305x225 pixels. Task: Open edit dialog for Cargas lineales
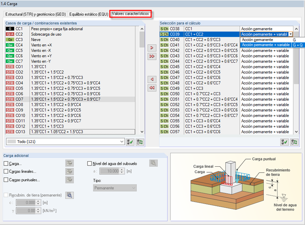69,172
